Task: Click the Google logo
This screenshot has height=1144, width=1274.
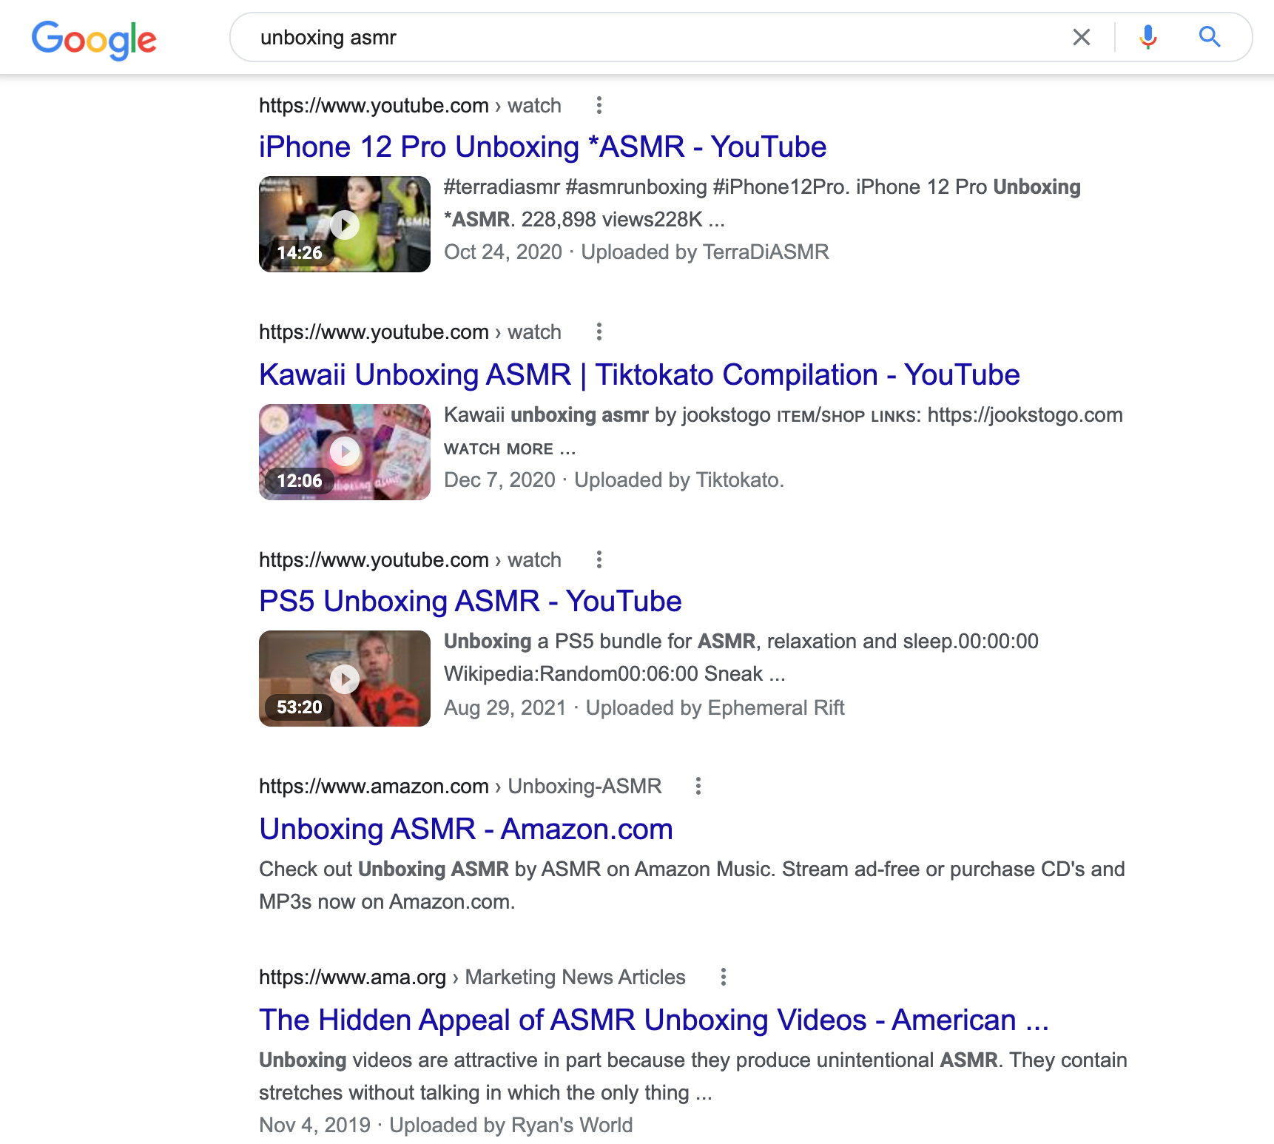Action: point(94,40)
